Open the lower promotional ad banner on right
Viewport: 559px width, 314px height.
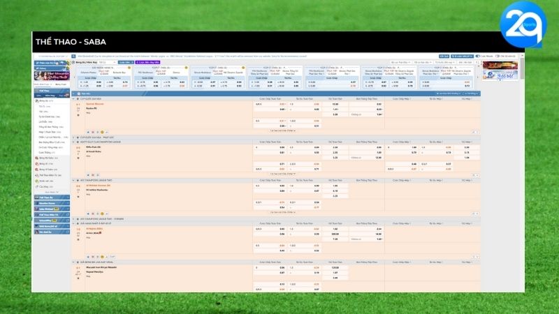pyautogui.click(x=500, y=75)
